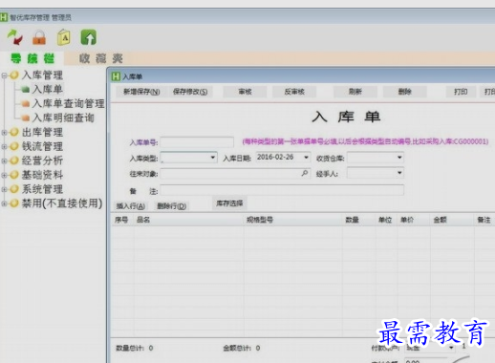The width and height of the screenshot is (495, 363).
Task: Expand the 钱流管理 tree node
Action: pos(4,147)
